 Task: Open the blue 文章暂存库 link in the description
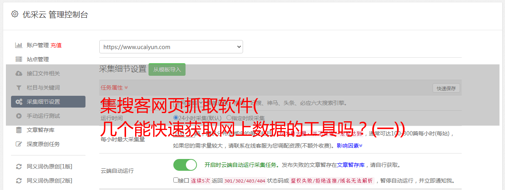[351, 165]
